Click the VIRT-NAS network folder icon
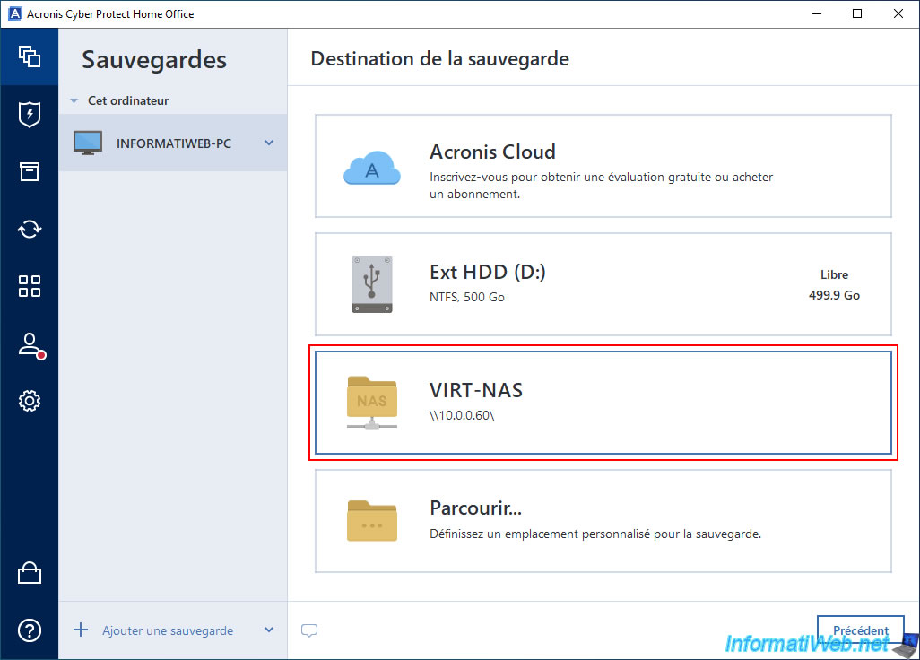 372,403
